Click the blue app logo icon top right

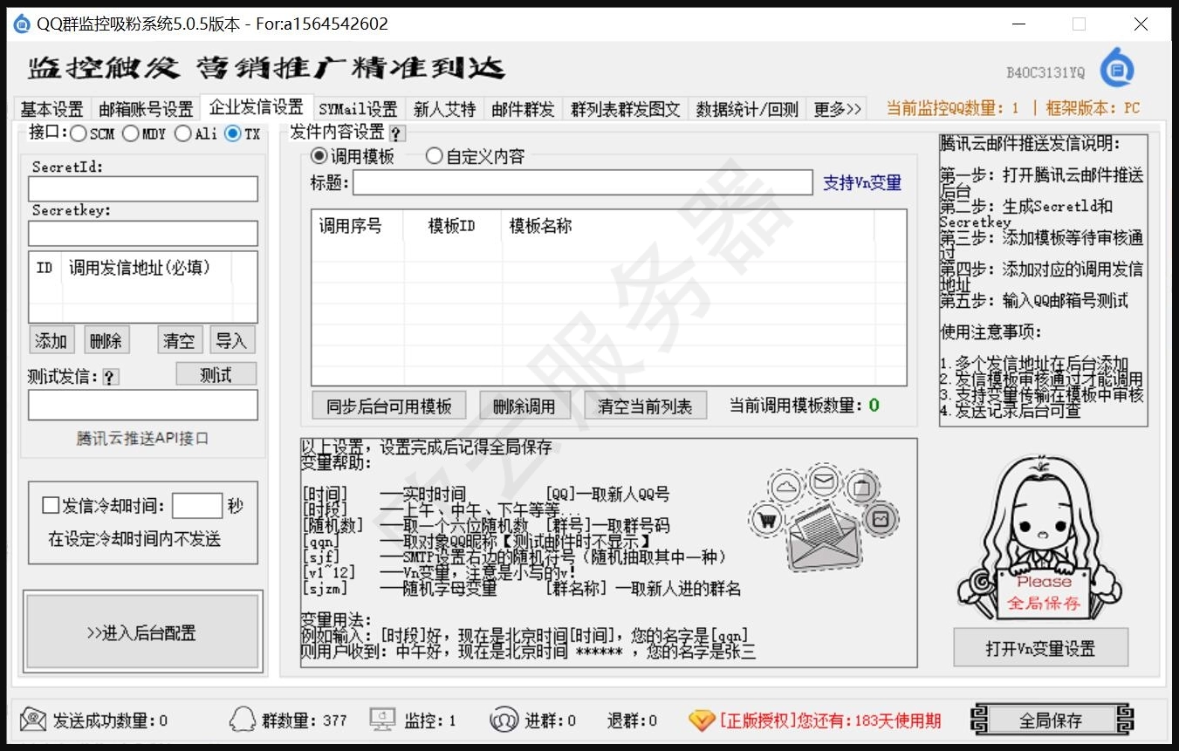(1116, 68)
